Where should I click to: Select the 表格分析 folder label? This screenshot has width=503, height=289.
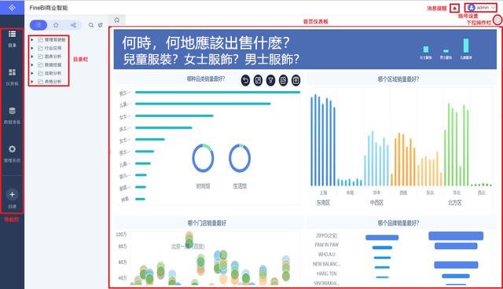point(53,82)
